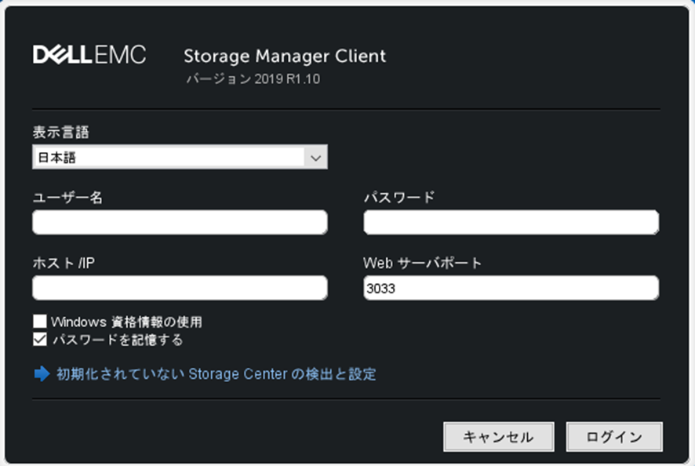This screenshot has height=466, width=695.
Task: Select the Web サーバポート field showing 3033
Action: pyautogui.click(x=511, y=287)
